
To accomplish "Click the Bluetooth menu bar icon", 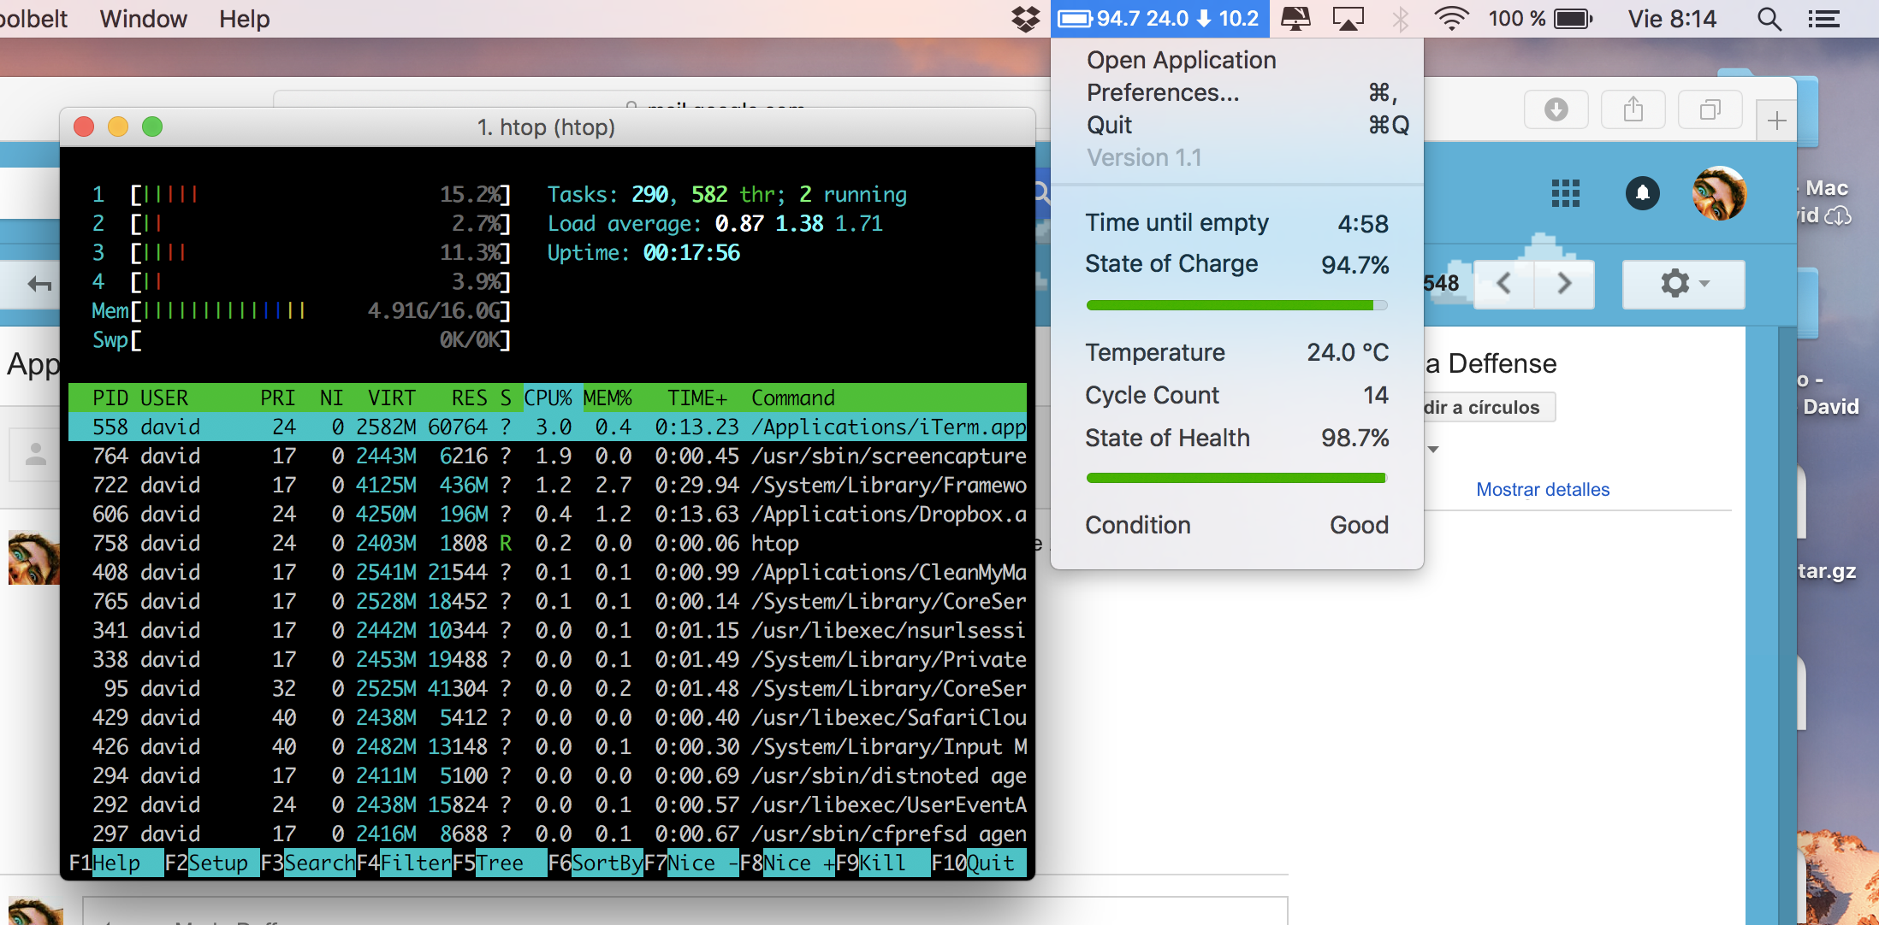I will 1401,19.
